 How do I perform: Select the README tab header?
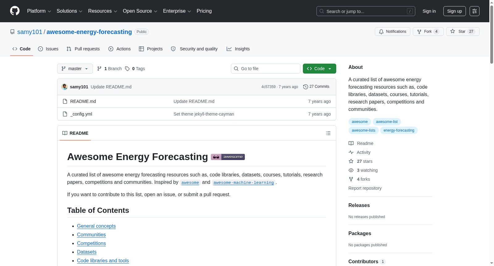[75, 133]
